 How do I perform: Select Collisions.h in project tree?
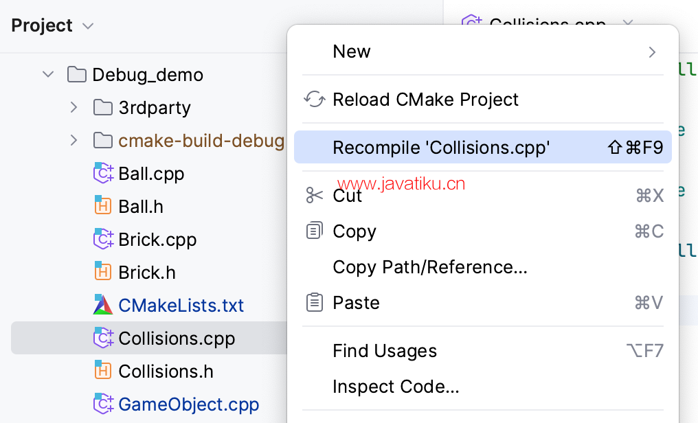(x=166, y=371)
